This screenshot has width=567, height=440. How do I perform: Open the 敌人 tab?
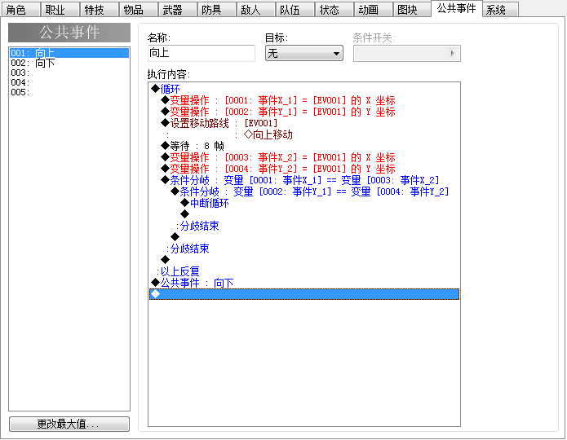(x=255, y=10)
